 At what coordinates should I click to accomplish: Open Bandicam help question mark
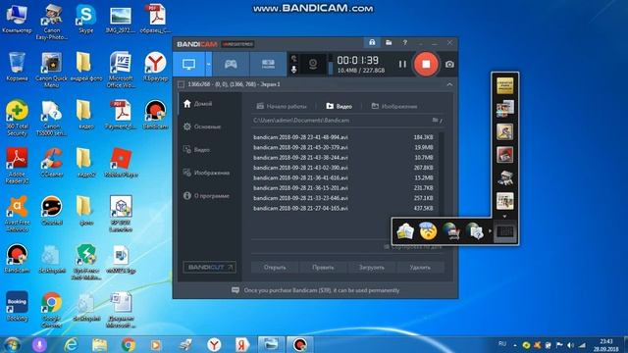405,42
